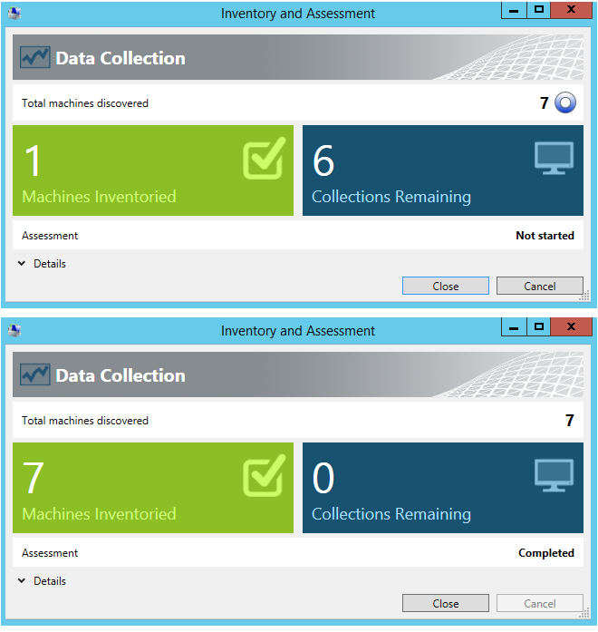The width and height of the screenshot is (598, 632).
Task: Cancel the running inventory collection
Action: 539,286
